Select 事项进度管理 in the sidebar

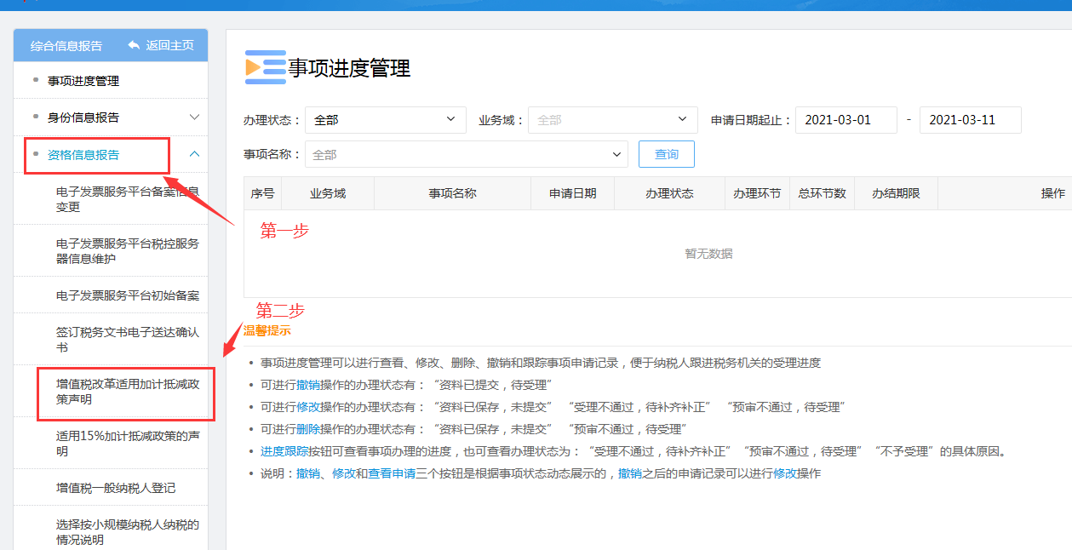tap(83, 81)
